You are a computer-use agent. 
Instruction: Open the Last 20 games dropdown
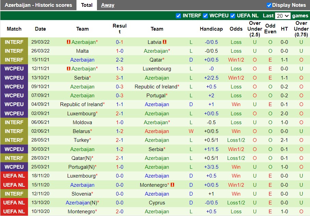point(283,16)
